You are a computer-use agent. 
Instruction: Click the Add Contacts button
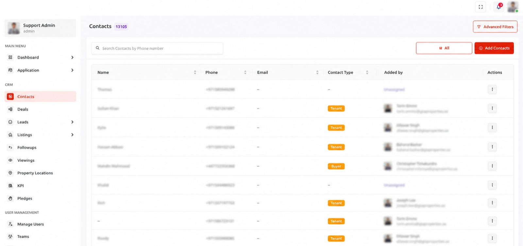[494, 48]
